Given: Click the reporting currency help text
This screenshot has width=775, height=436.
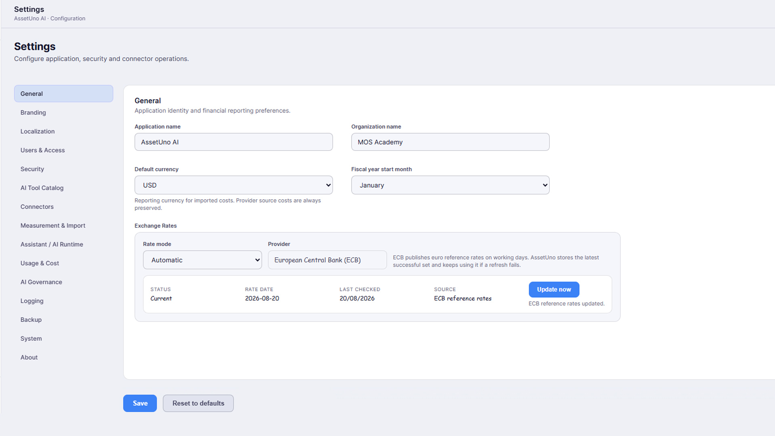Looking at the screenshot, I should pyautogui.click(x=228, y=204).
